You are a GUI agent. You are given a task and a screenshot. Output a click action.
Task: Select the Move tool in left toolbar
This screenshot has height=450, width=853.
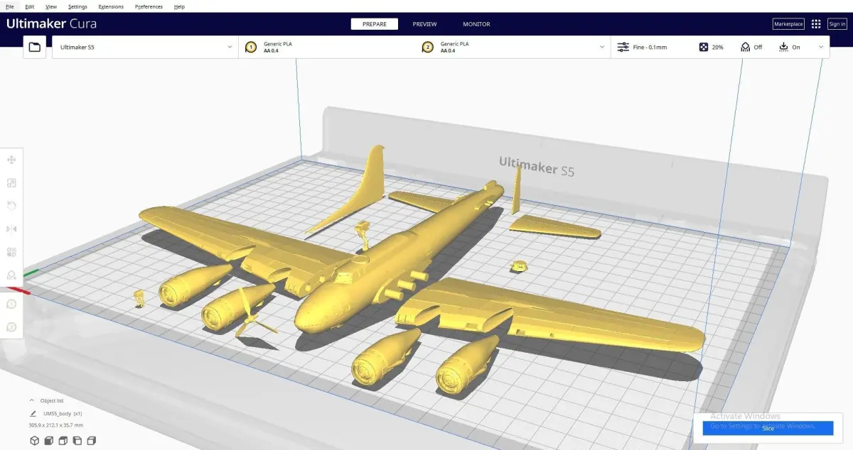point(11,160)
